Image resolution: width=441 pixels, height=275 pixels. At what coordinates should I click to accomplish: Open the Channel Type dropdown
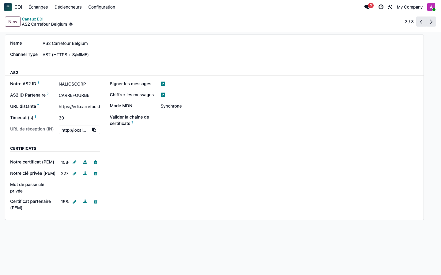tap(66, 55)
